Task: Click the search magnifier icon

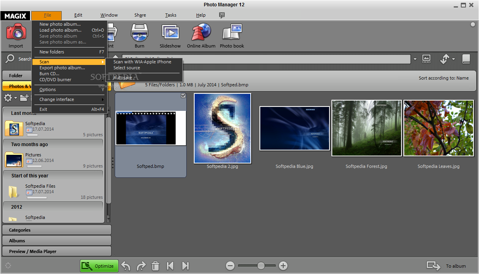Action: 10,59
